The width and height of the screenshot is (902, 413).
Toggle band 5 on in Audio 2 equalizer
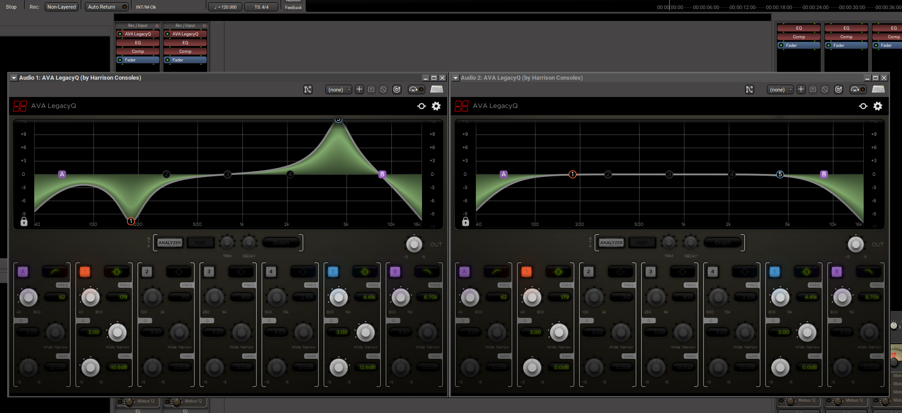774,272
